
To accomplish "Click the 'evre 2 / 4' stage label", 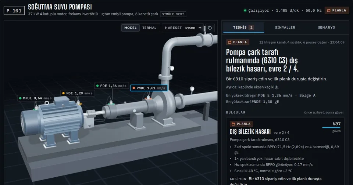I will 281,133.
